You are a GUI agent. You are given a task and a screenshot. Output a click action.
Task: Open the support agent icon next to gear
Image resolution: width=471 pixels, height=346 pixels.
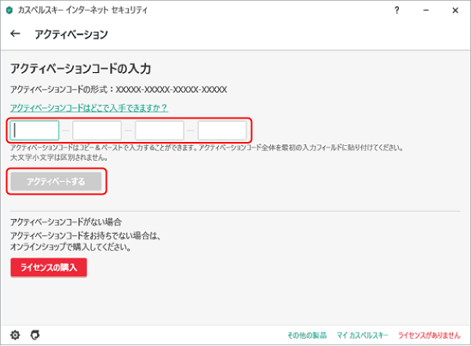point(35,334)
